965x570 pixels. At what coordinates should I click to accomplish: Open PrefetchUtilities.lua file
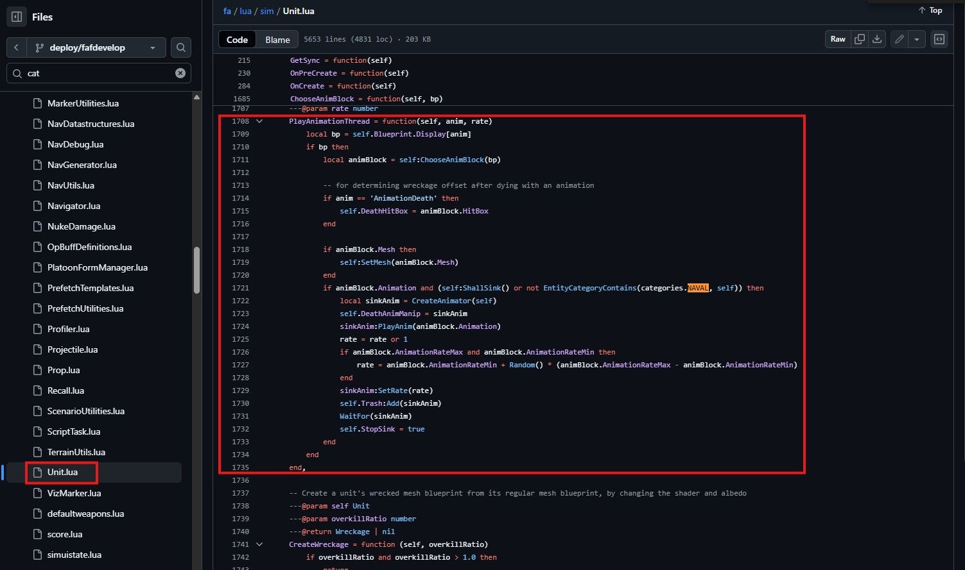click(85, 308)
